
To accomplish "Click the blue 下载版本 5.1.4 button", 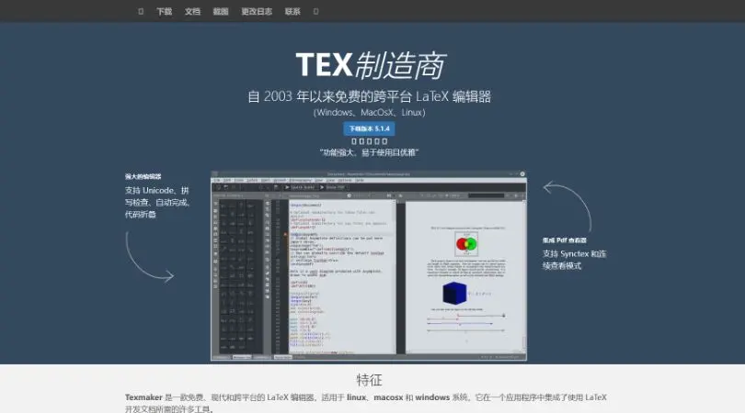I will (369, 128).
